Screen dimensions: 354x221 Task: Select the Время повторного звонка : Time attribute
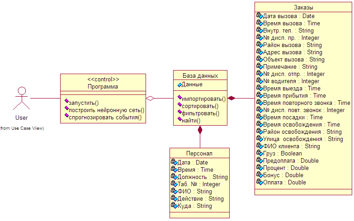pos(307,103)
